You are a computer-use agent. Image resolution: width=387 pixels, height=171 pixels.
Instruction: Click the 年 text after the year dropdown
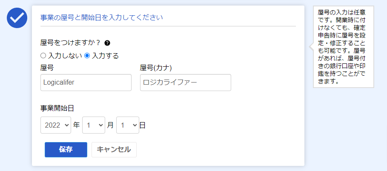[77, 125]
